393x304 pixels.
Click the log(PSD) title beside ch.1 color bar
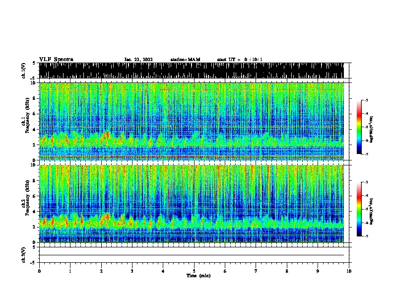[372, 129]
